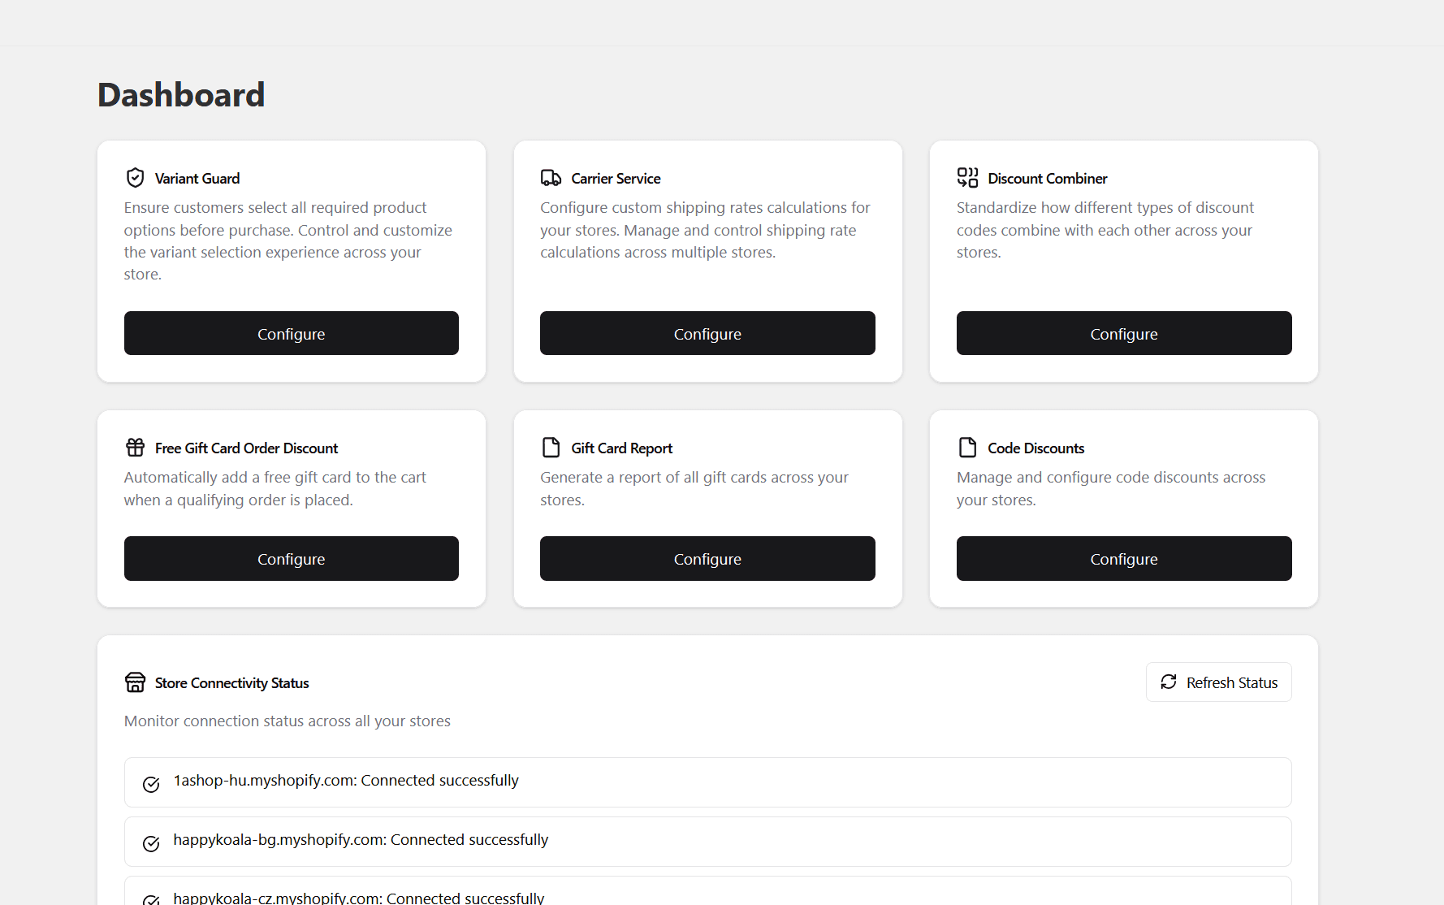Configure the Discount Combiner module
Image resolution: width=1444 pixels, height=905 pixels.
(1124, 333)
